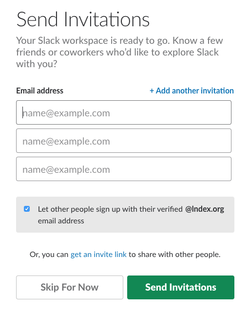The image size is (249, 312).
Task: Click the Skip For Now button
Action: click(70, 287)
